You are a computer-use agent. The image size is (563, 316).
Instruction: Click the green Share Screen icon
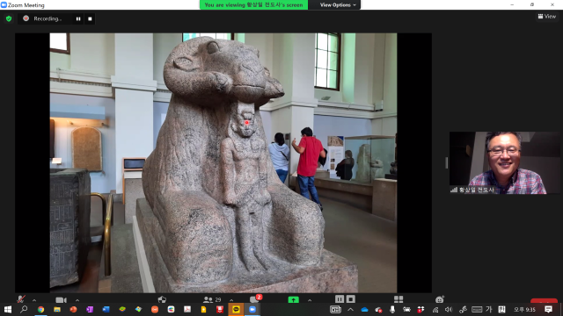pos(293,299)
